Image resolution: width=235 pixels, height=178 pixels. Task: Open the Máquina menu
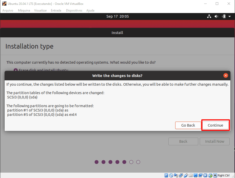coord(24,10)
